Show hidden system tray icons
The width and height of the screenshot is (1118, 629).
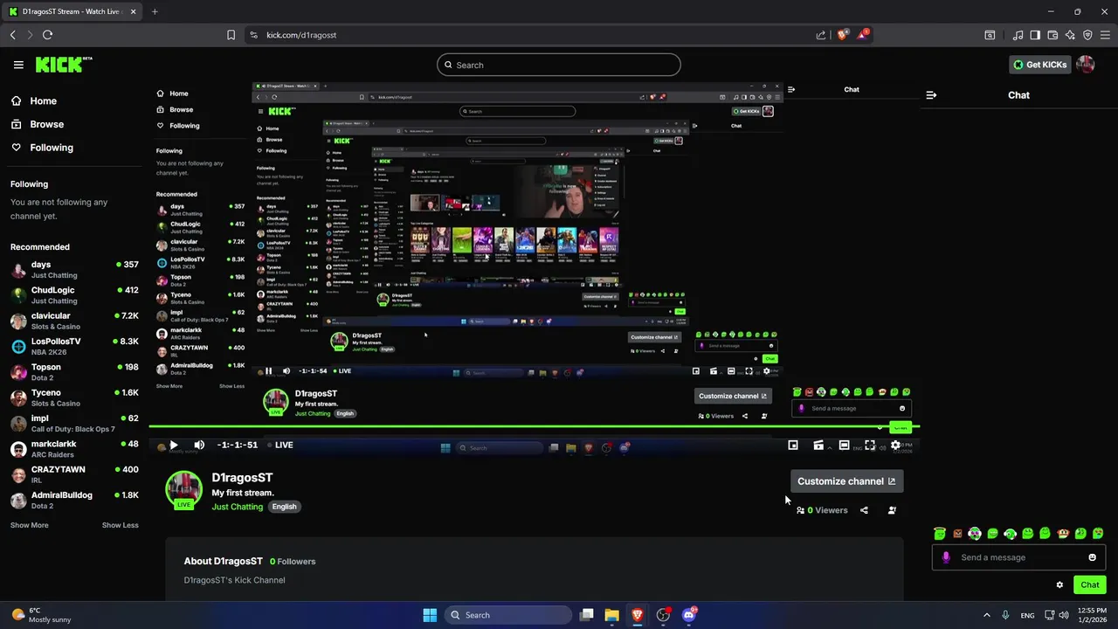(987, 615)
